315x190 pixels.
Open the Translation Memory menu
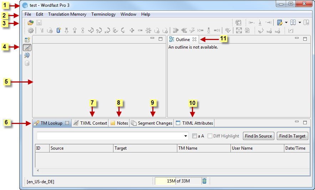coord(67,14)
